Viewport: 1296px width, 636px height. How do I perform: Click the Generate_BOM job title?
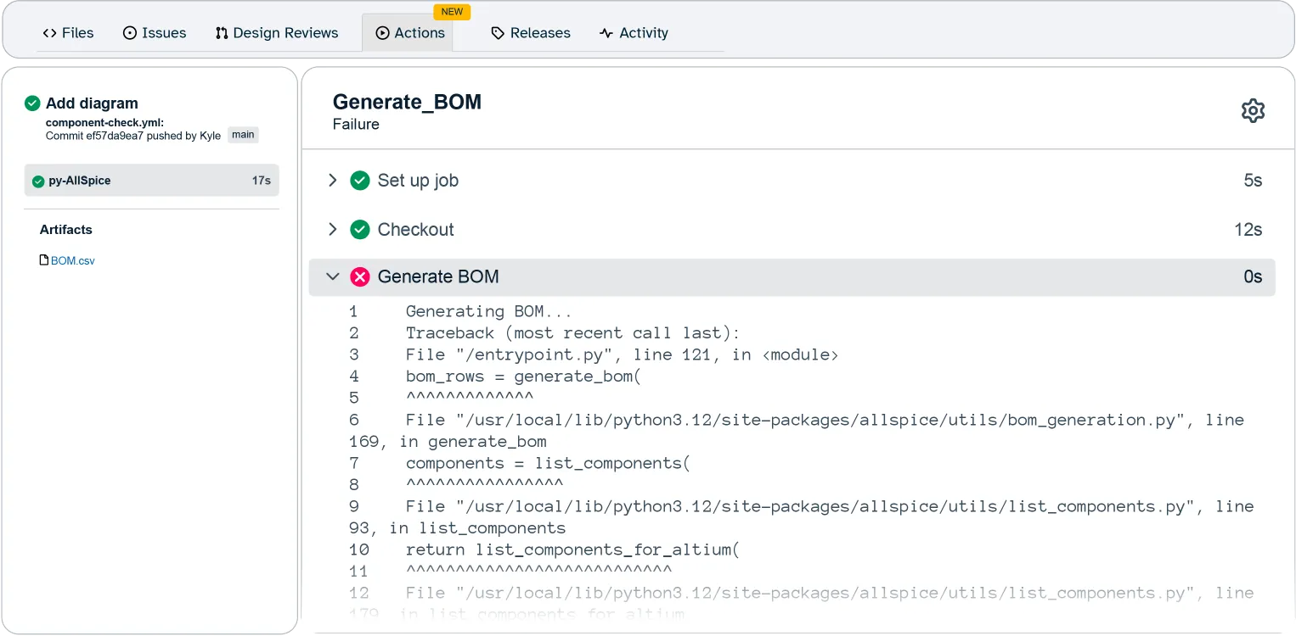pyautogui.click(x=407, y=102)
